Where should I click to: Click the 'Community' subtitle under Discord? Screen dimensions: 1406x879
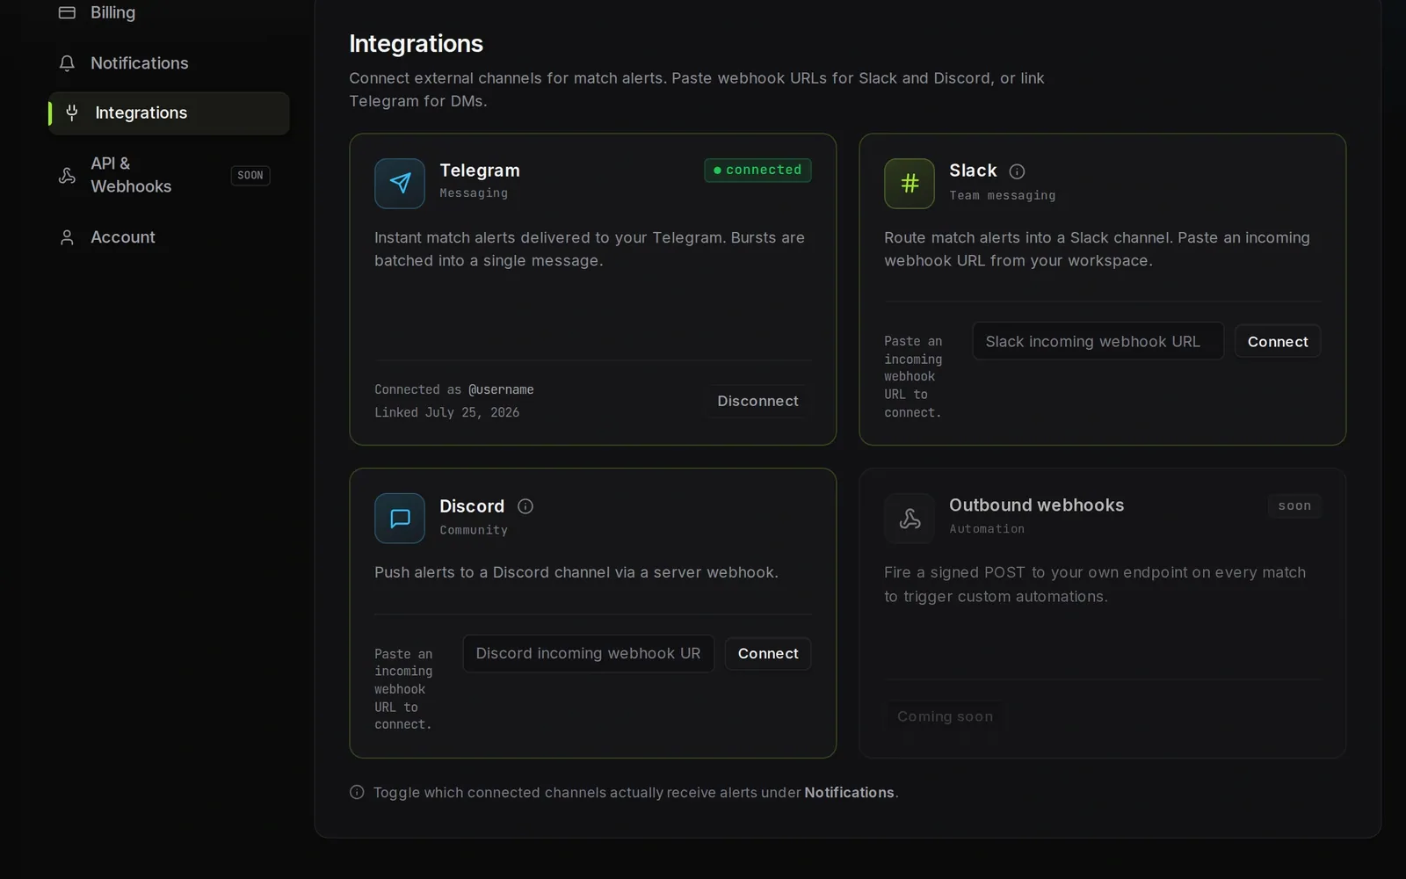pos(474,530)
